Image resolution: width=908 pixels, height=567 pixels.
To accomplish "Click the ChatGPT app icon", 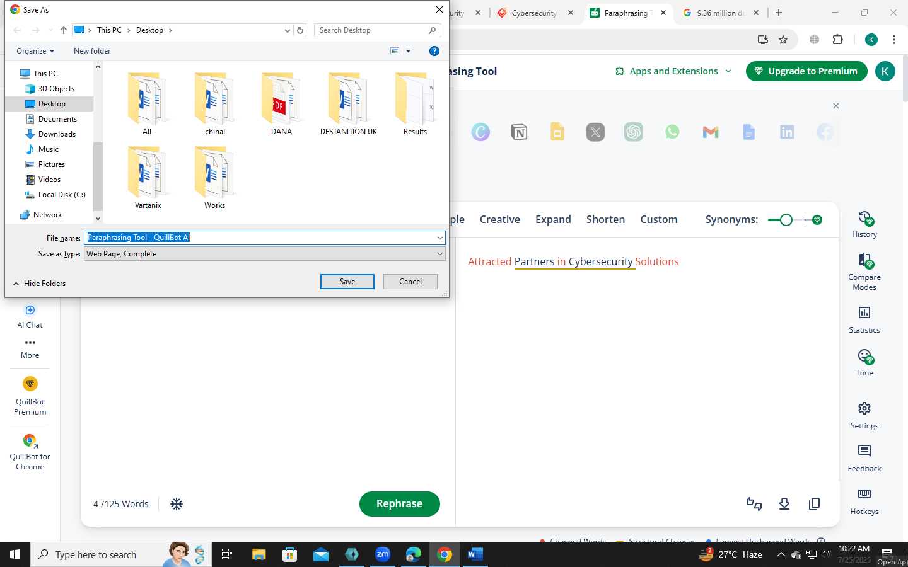I will point(634,132).
